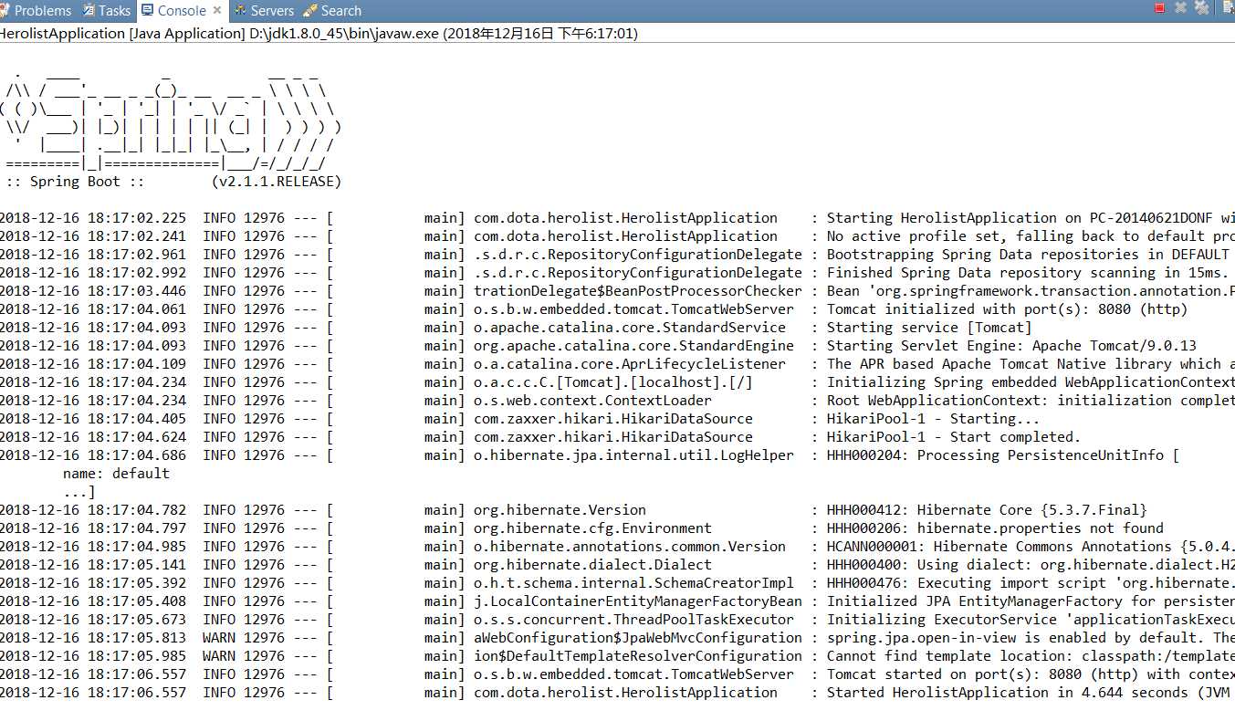Click 'org.hibernate.cfg.Environment' logger name
The height and width of the screenshot is (721, 1235).
tap(592, 528)
